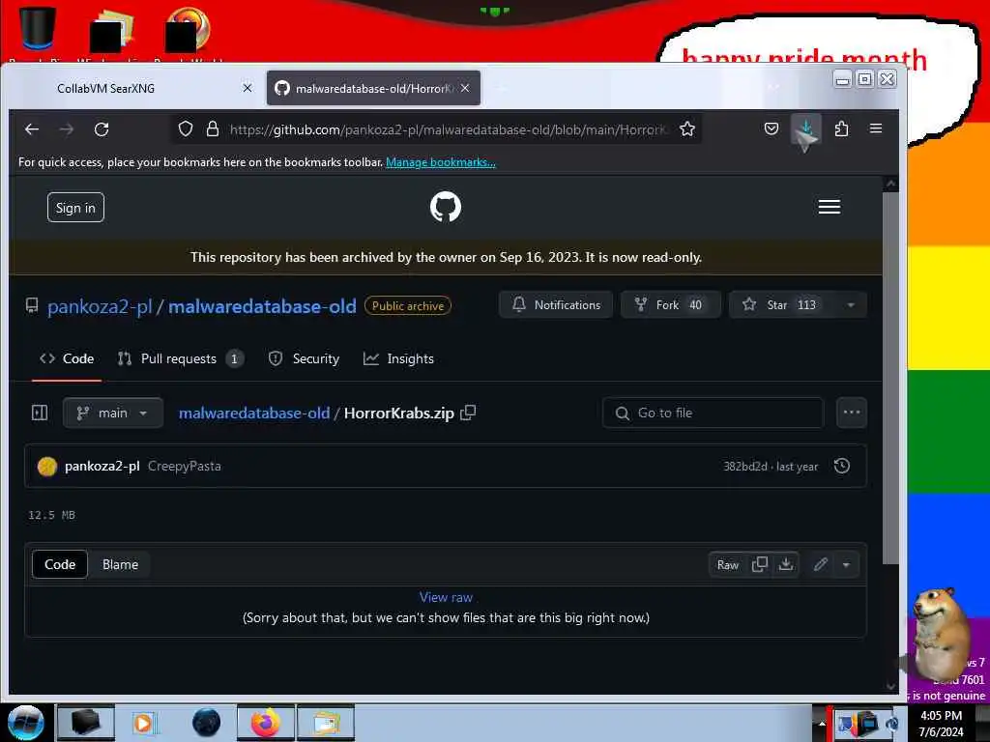Open the Code repository tab

point(67,359)
